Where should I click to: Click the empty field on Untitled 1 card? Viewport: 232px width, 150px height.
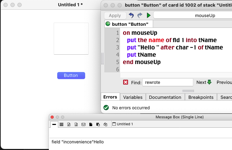tap(71, 39)
